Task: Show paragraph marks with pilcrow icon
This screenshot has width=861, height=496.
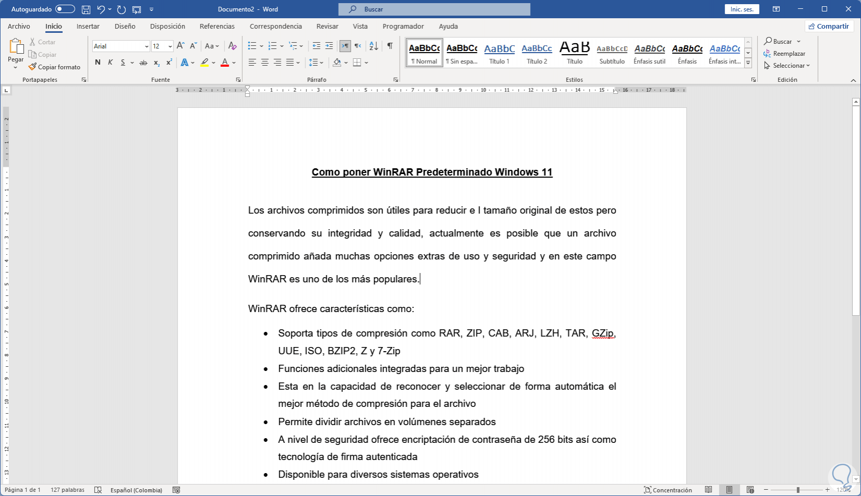Action: tap(390, 46)
